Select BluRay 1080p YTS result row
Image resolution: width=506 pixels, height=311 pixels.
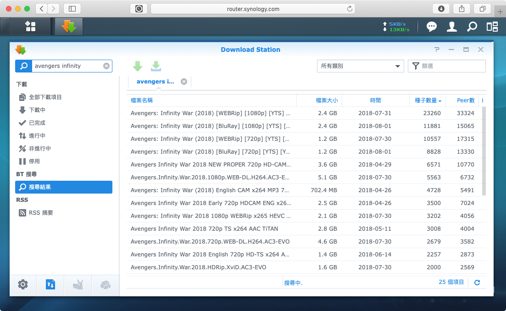pos(303,126)
